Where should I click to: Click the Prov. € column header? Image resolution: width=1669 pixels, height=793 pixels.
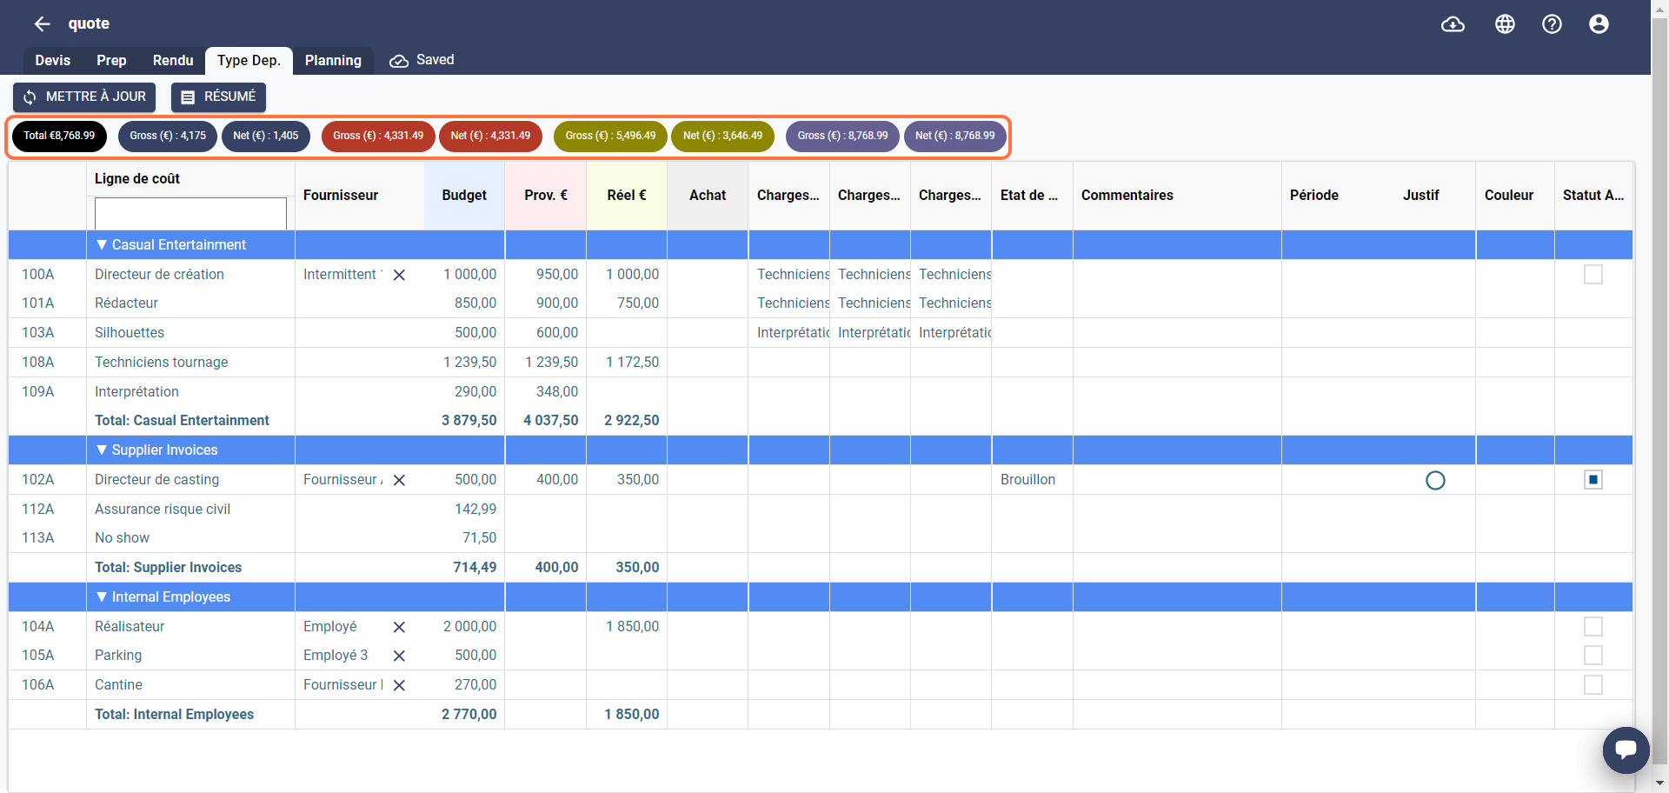[546, 196]
